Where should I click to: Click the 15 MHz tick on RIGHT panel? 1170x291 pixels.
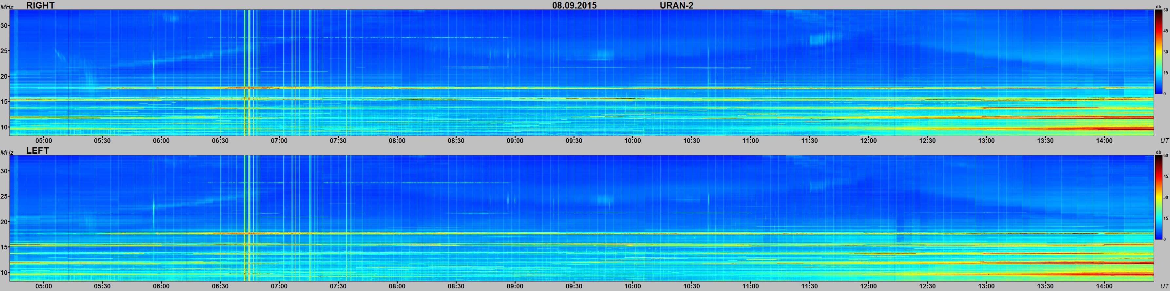click(x=4, y=102)
